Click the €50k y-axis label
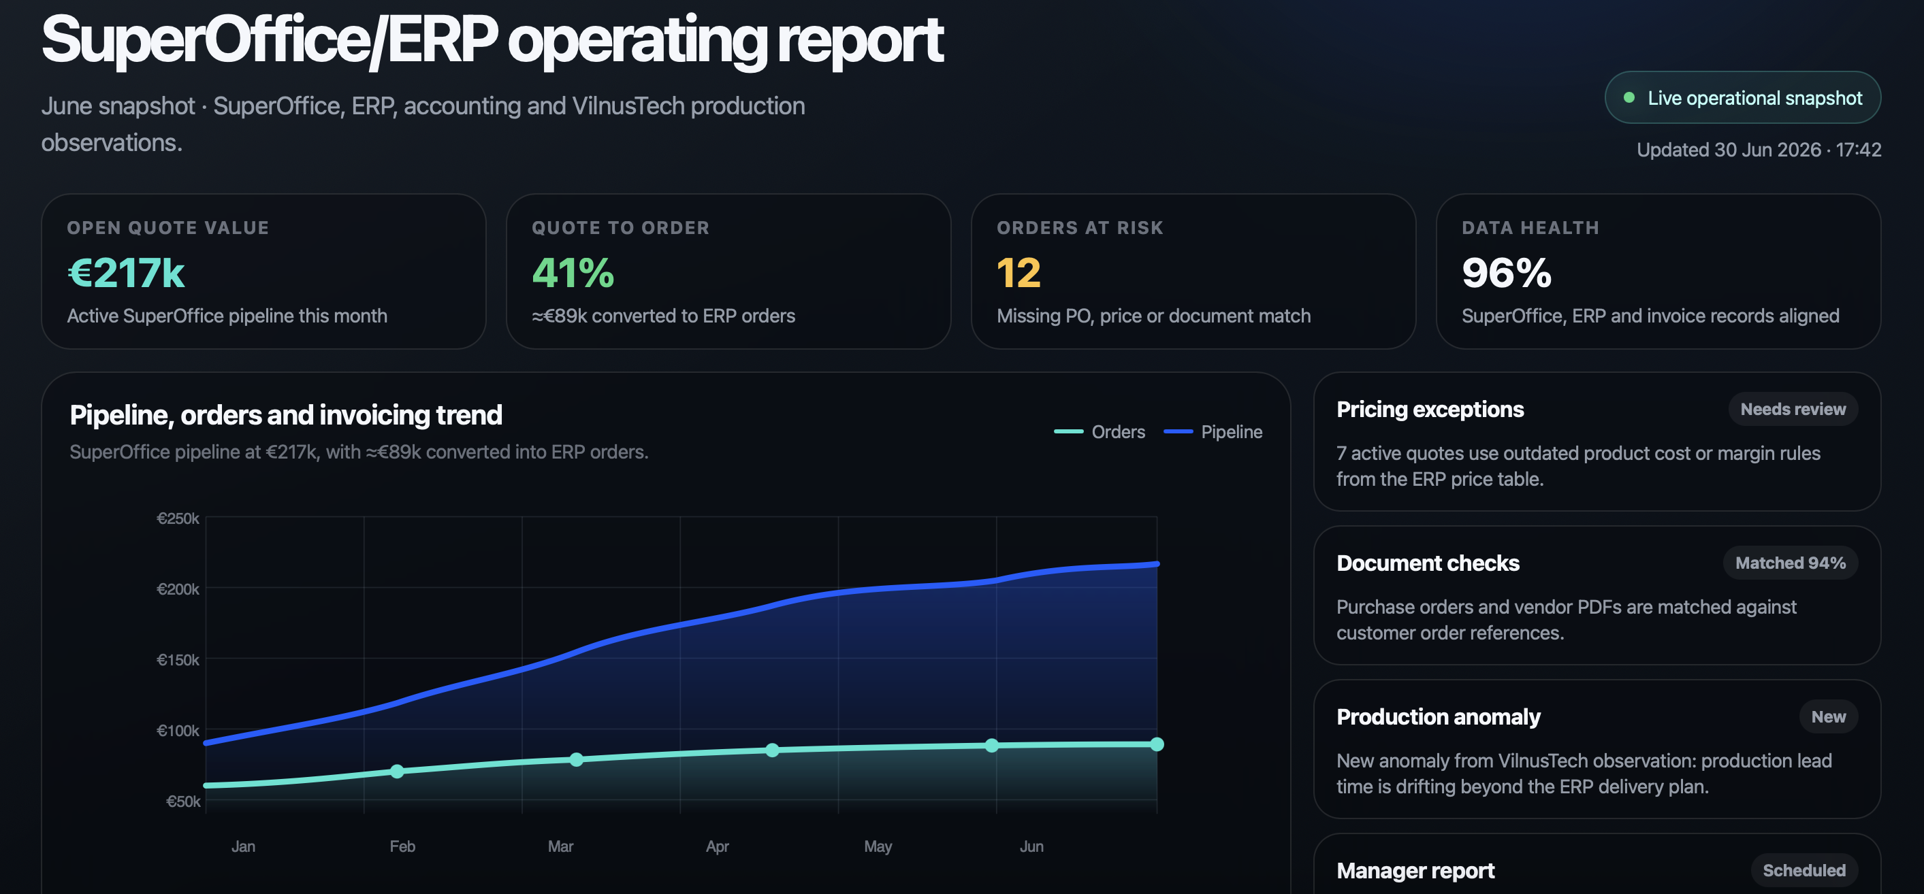The height and width of the screenshot is (894, 1924). (183, 801)
